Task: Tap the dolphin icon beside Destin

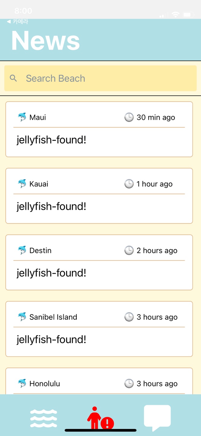Action: [22, 250]
